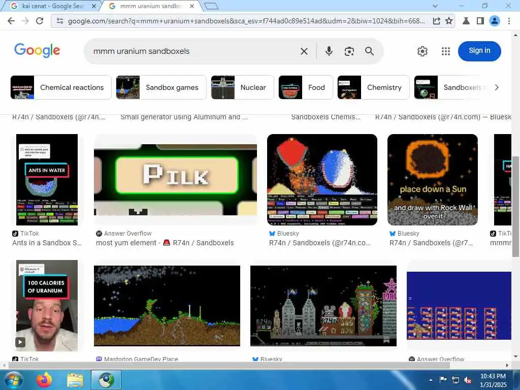Viewport: 520px width, 390px height.
Task: Open Windows Explorer from taskbar
Action: point(75,380)
